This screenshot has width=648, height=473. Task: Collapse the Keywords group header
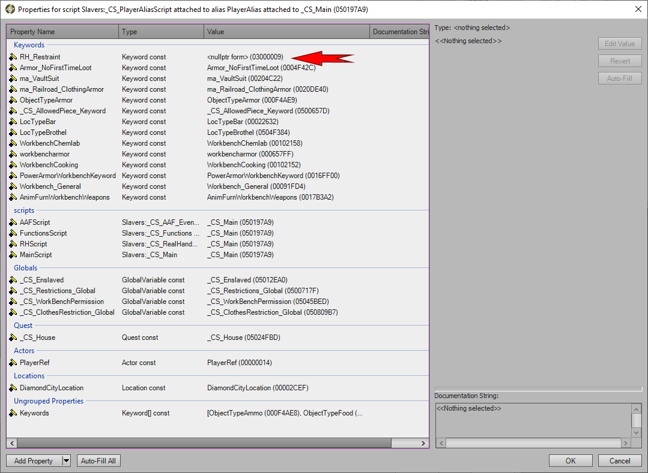(x=29, y=45)
